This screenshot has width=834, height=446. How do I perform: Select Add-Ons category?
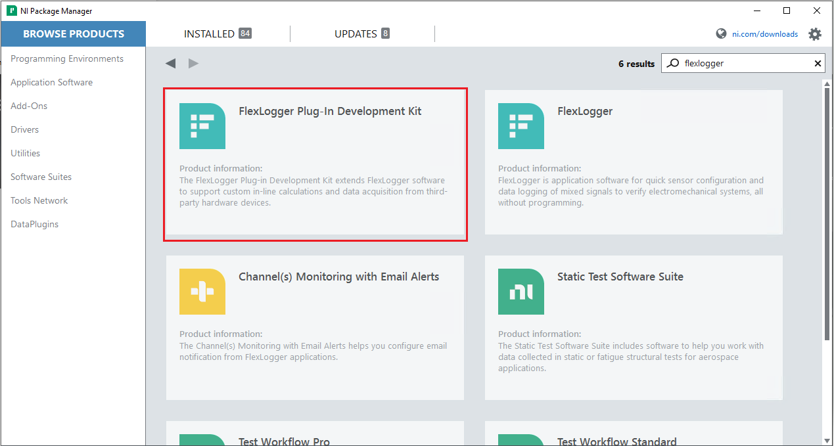[29, 106]
